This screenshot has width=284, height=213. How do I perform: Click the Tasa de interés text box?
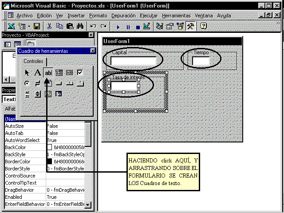pos(123,86)
